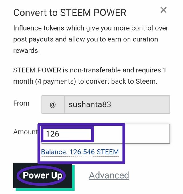Click the 126.546 number in balance
The image size is (183, 194).
82,152
